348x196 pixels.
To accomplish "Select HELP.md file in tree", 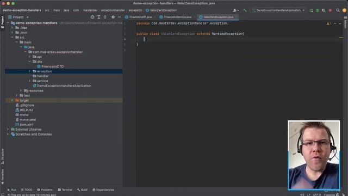I will point(27,110).
